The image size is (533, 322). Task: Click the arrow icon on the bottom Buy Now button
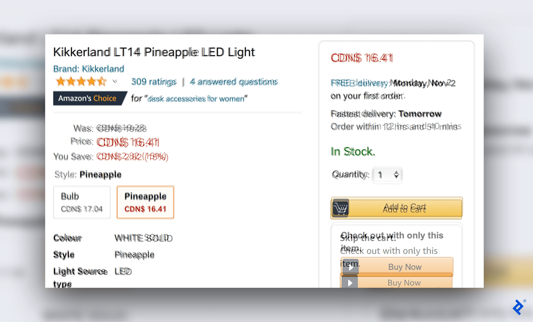pyautogui.click(x=350, y=283)
